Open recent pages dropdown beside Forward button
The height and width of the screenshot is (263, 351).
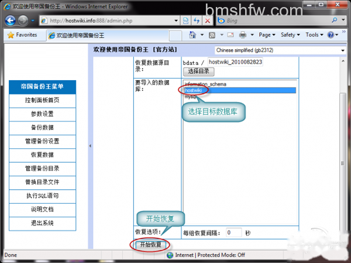pos(33,21)
